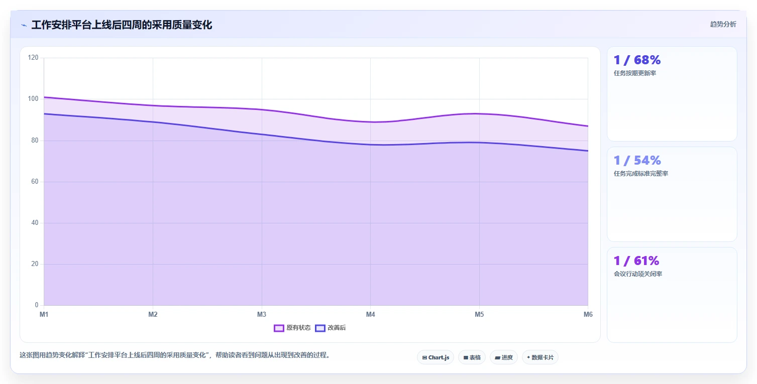Image resolution: width=757 pixels, height=384 pixels.
Task: Click the title 工作安排平台上线后四周的采用质量变化
Action: pos(122,25)
